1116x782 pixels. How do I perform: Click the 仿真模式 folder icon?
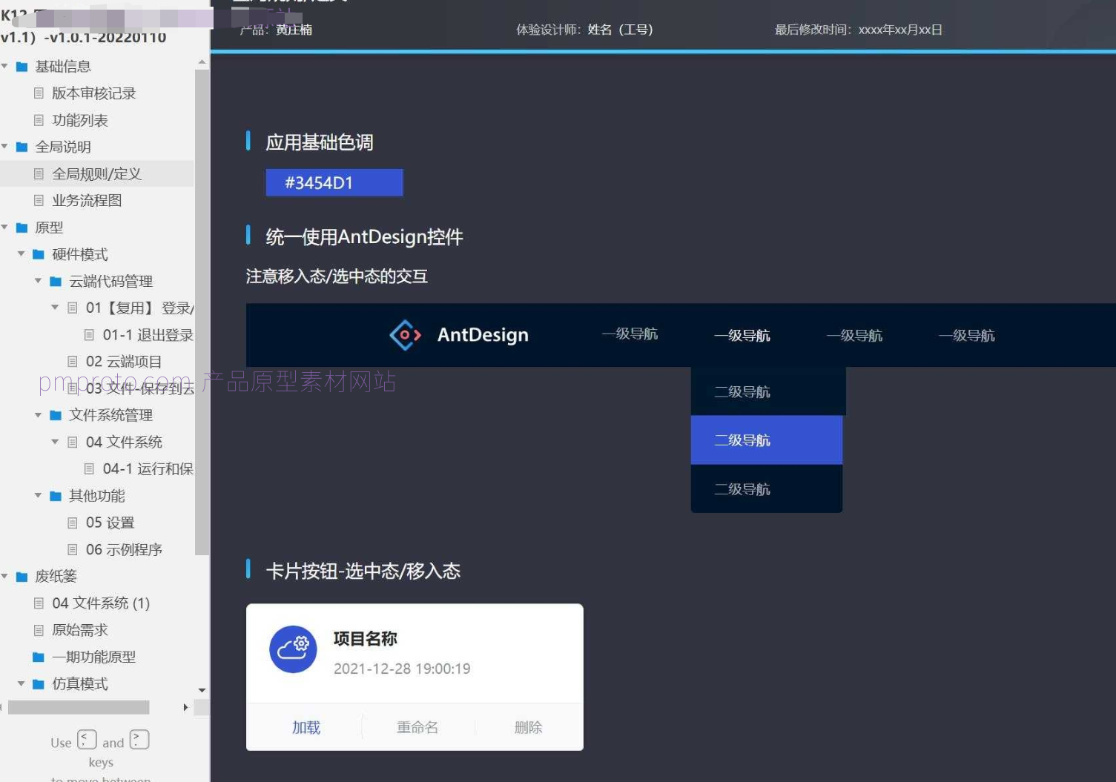[x=39, y=684]
